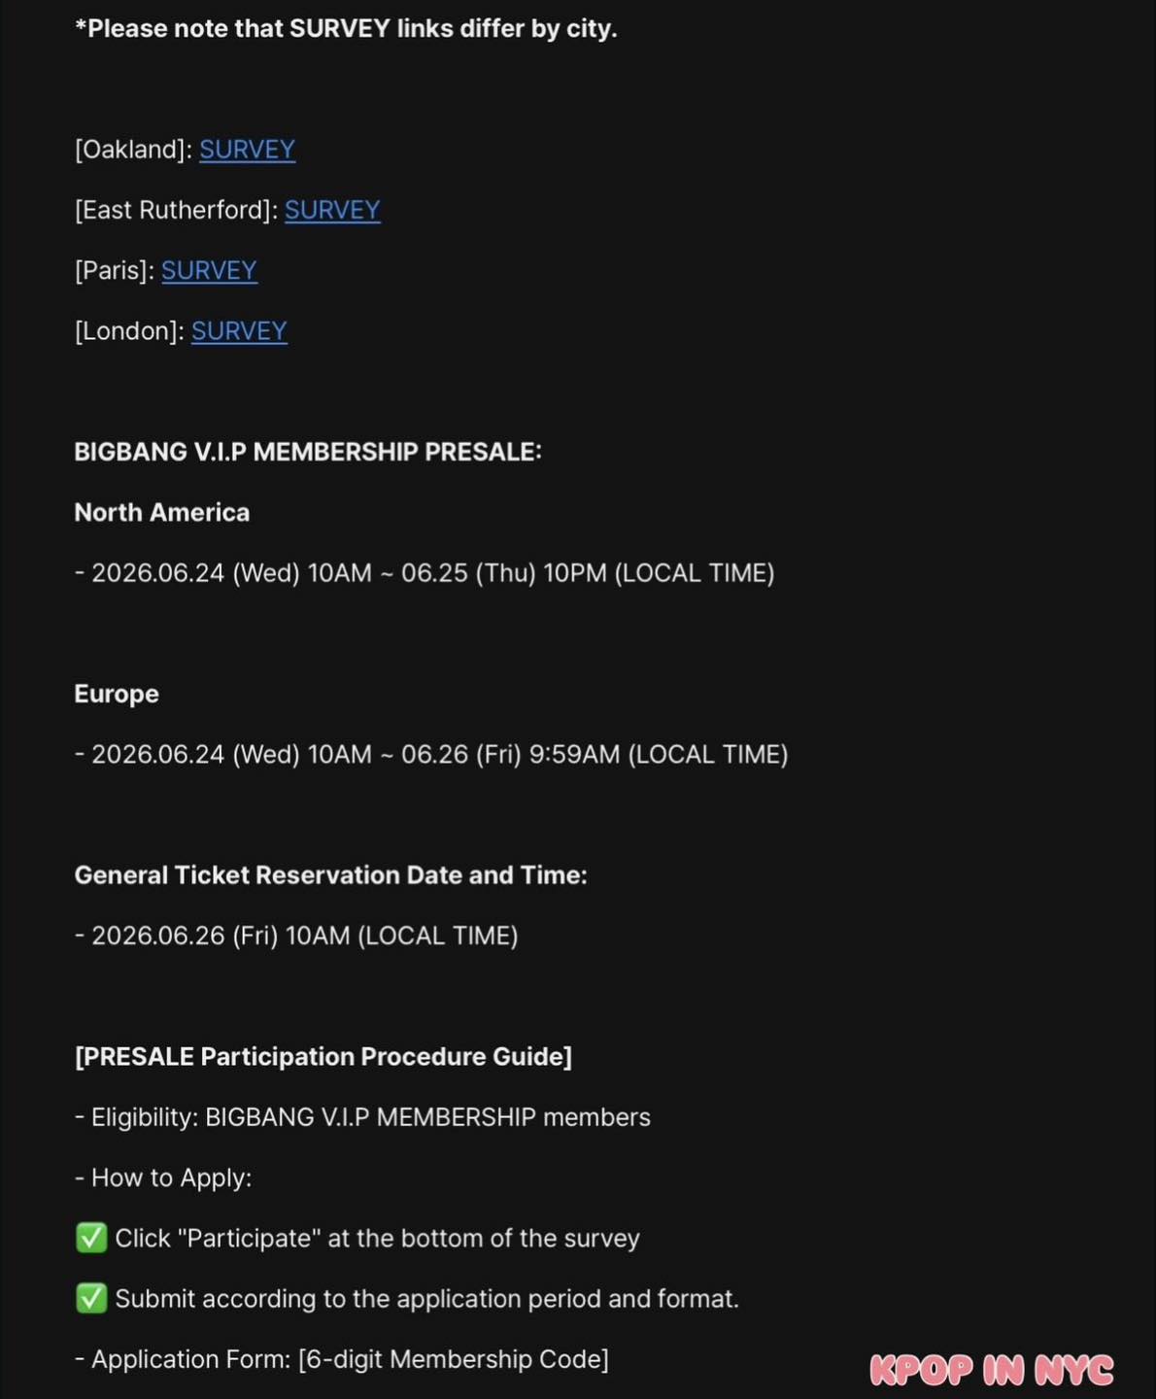Click the North America subheading

[162, 512]
